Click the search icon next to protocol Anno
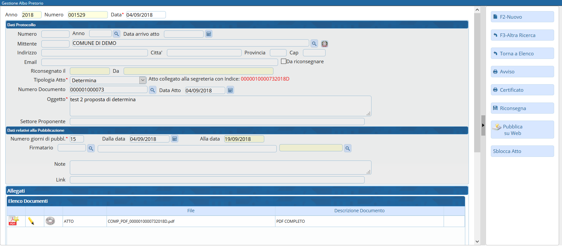 [x=116, y=34]
